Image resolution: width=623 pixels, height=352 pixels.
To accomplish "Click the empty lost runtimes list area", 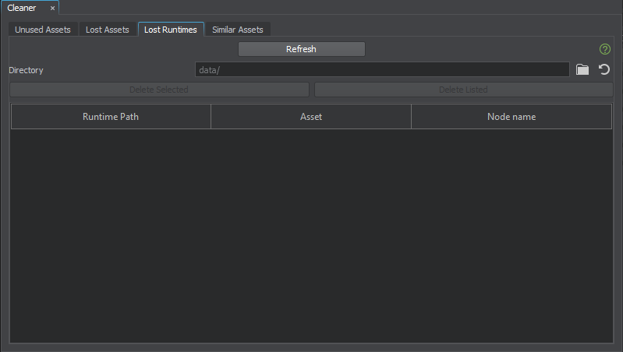I will 311,234.
